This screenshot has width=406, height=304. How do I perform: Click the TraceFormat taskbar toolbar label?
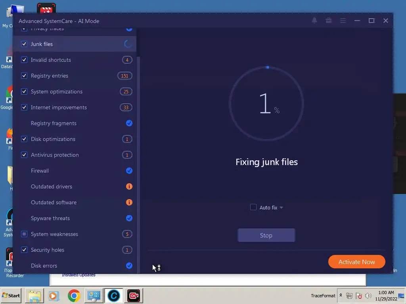(x=323, y=295)
